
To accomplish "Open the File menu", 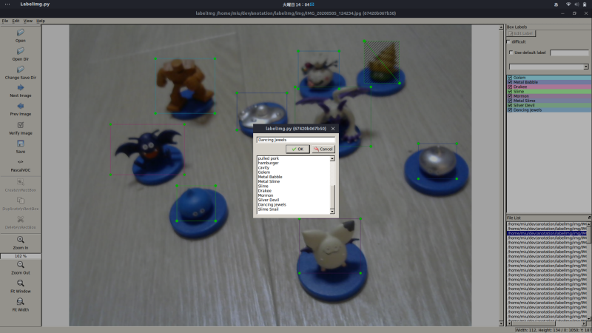I will coord(5,21).
